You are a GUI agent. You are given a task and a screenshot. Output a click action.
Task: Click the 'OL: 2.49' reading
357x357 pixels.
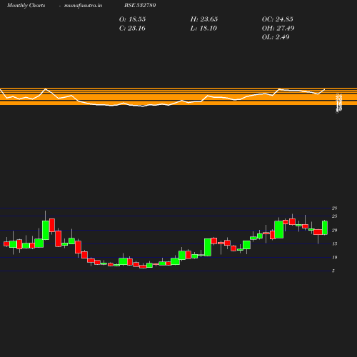[x=276, y=37]
